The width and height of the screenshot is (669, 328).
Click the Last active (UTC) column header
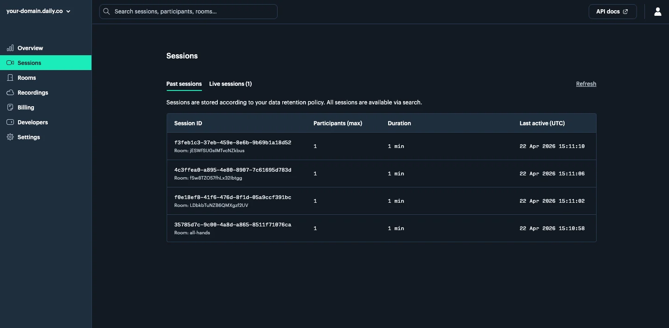[x=542, y=123]
